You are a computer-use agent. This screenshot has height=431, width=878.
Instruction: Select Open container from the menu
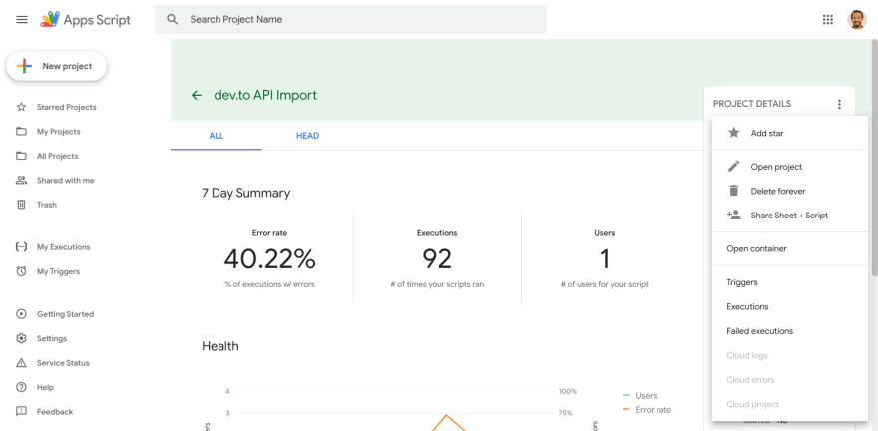click(756, 249)
